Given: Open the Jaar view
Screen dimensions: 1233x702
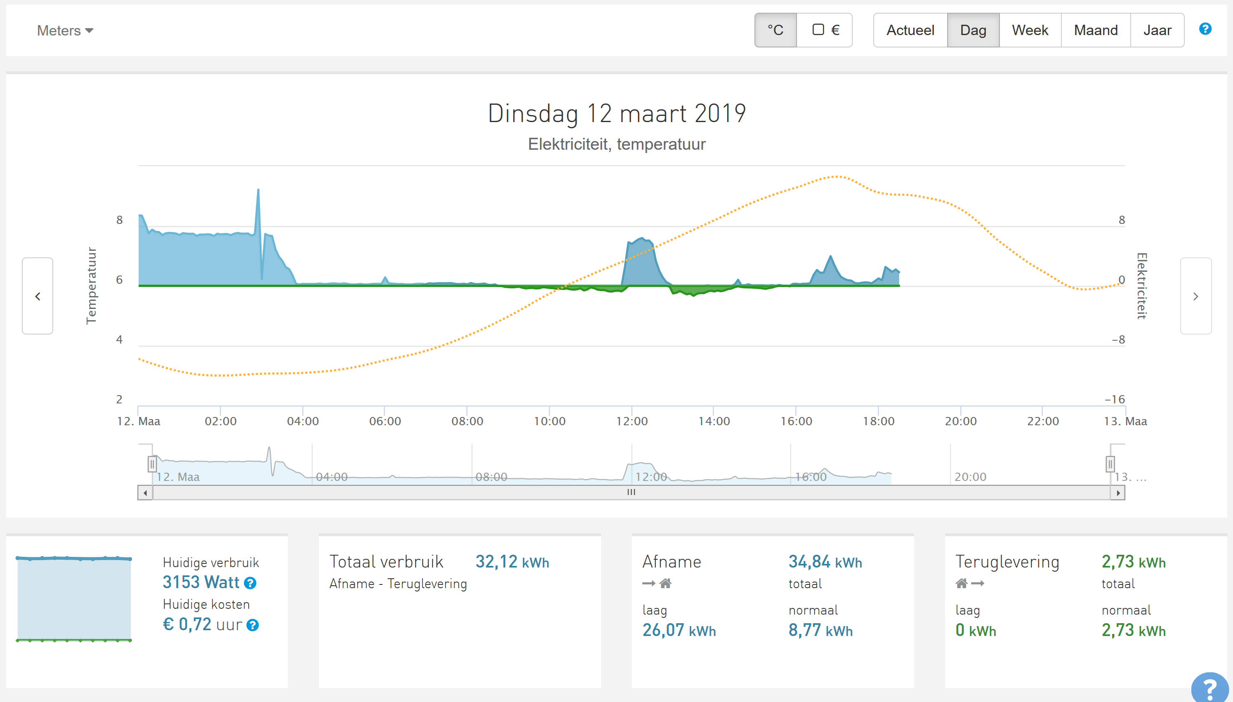Looking at the screenshot, I should coord(1157,31).
